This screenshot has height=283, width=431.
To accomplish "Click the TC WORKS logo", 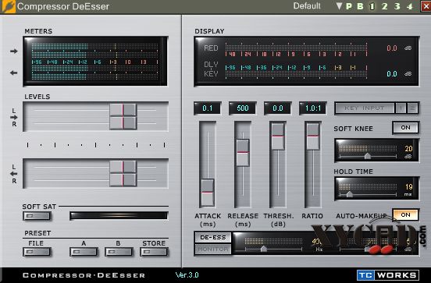I will 388,275.
